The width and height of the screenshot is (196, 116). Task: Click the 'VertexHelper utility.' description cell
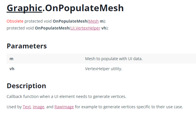[104, 69]
